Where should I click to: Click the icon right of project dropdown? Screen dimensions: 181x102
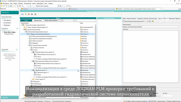[61, 6]
